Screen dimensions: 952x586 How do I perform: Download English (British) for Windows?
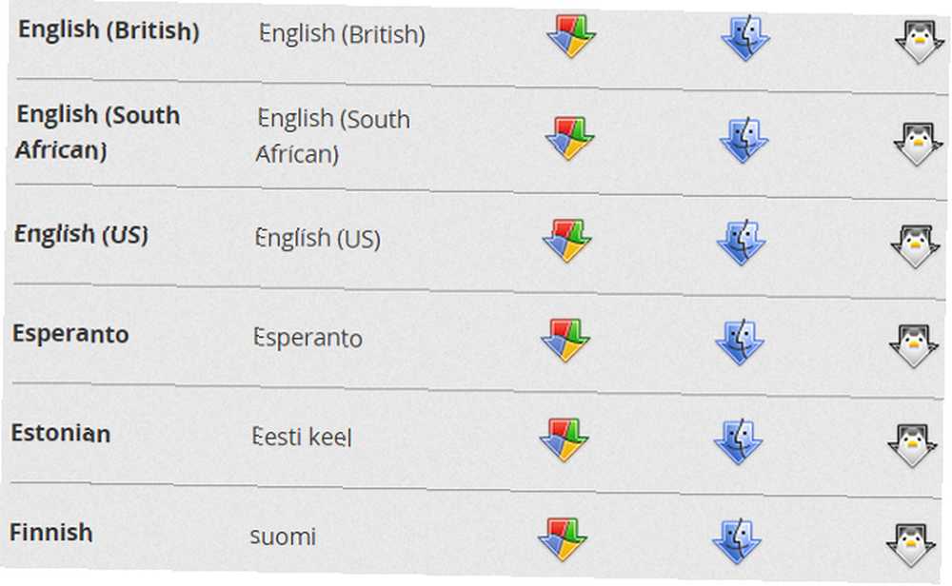click(571, 36)
